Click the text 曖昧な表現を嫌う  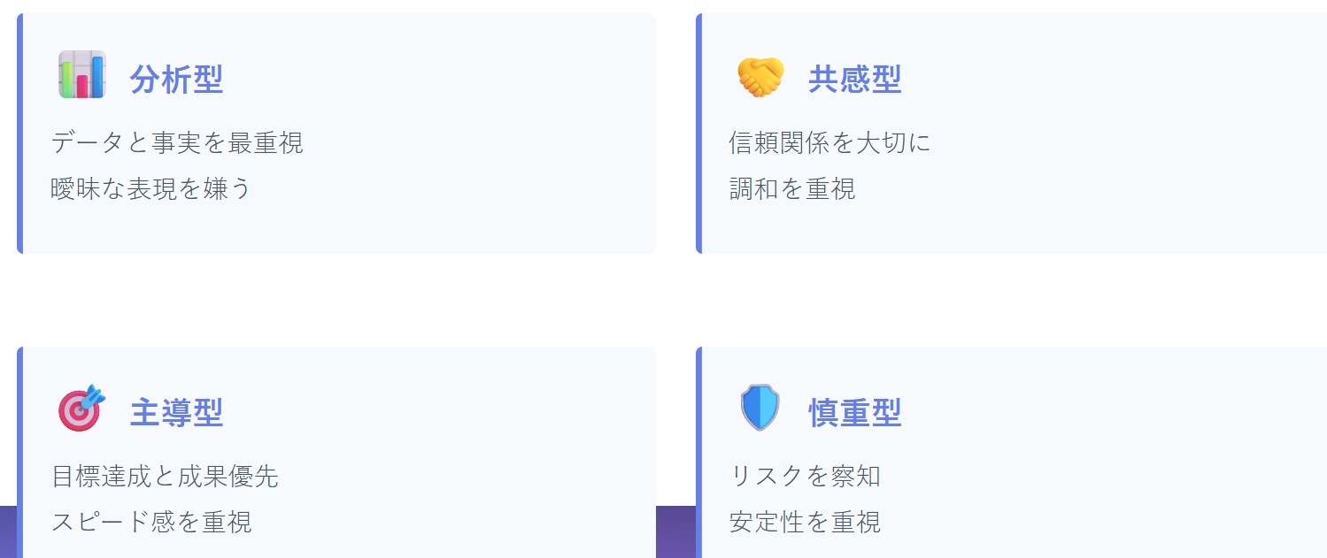pyautogui.click(x=151, y=188)
